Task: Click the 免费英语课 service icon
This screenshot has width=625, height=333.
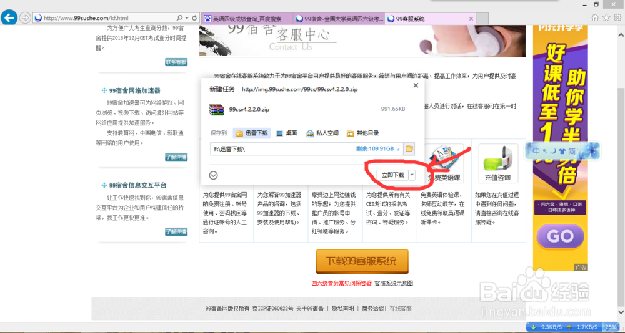Action: (x=444, y=163)
